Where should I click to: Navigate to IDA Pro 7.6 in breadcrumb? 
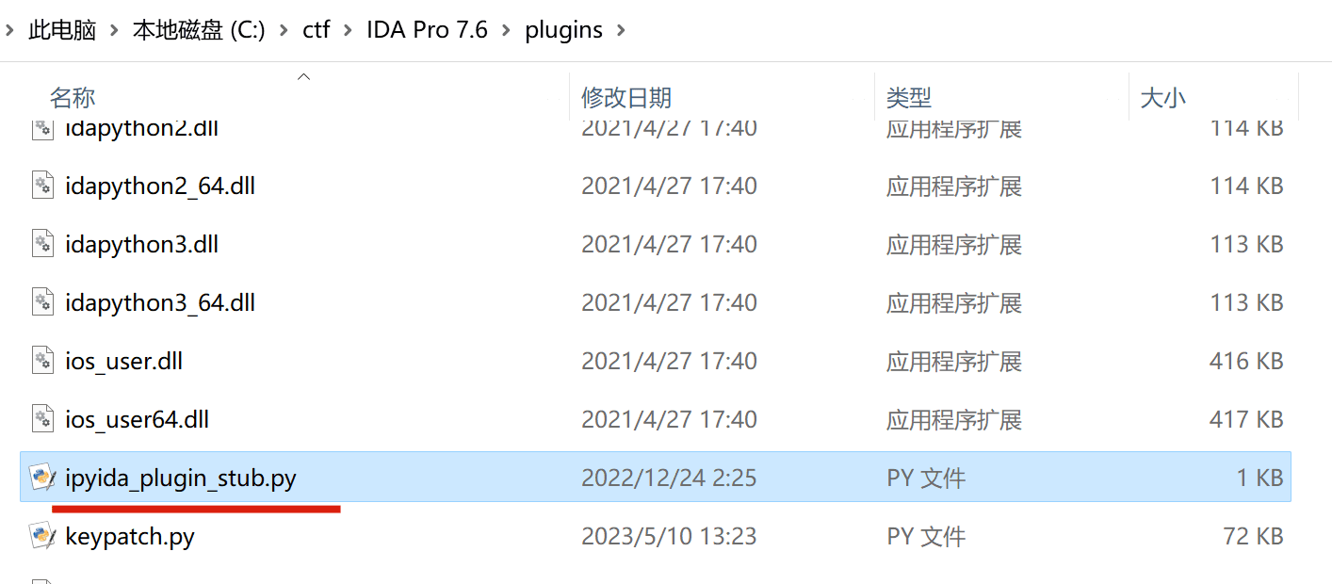pyautogui.click(x=427, y=30)
